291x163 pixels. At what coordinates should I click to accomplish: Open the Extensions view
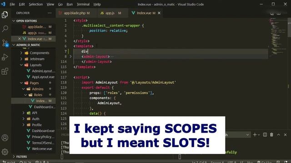[x=5, y=71]
